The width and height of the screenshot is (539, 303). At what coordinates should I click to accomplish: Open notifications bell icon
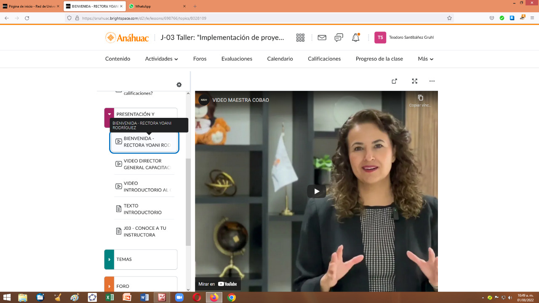pyautogui.click(x=356, y=37)
